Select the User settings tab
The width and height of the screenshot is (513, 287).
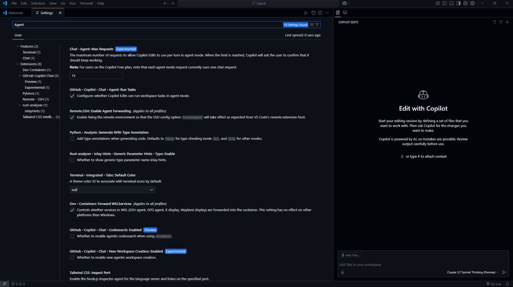[x=18, y=35]
